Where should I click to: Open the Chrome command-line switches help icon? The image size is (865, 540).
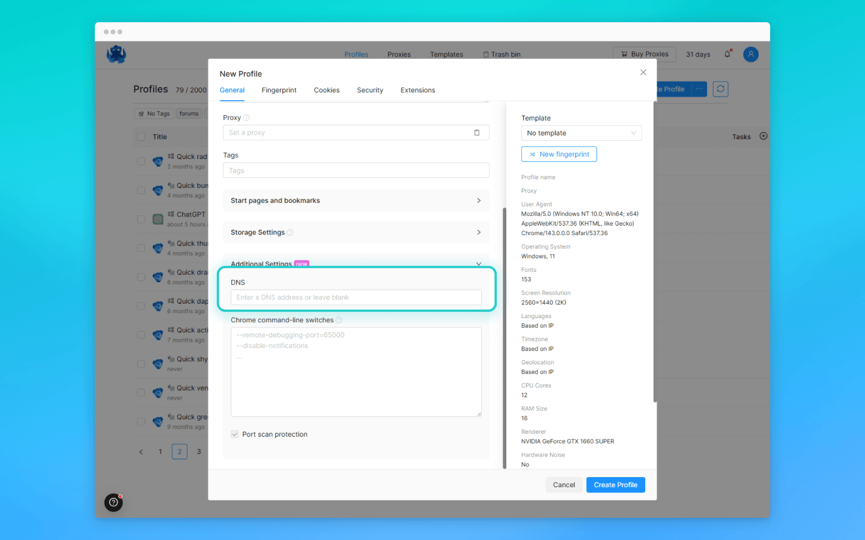click(339, 320)
